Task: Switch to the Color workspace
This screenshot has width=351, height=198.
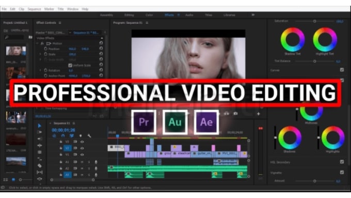Action: tap(149, 15)
